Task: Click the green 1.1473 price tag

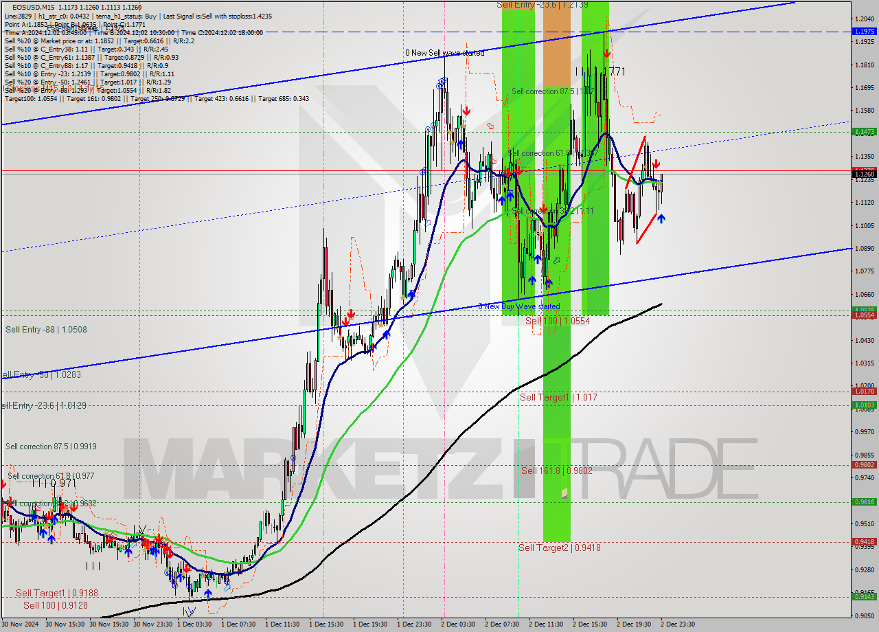Action: point(864,131)
